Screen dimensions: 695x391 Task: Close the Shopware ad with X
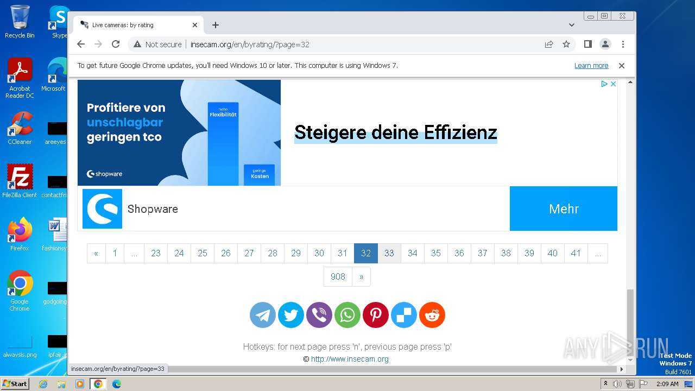pos(613,84)
